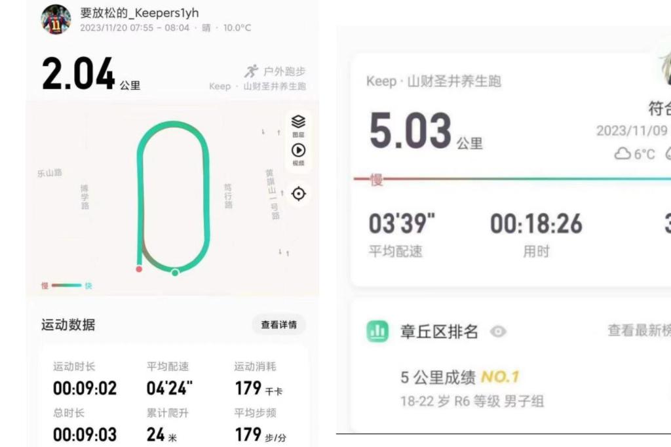Select the red start point on route
671x447 pixels.
pos(139,269)
